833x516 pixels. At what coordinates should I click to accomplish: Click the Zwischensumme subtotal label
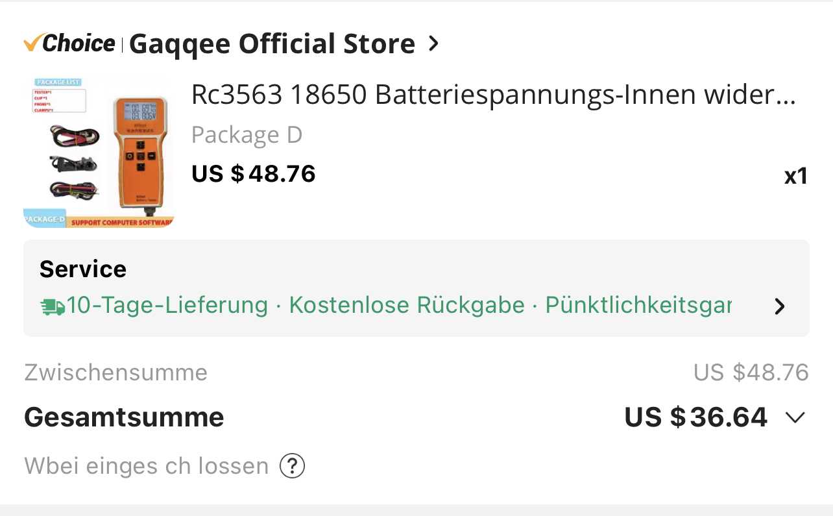click(x=116, y=373)
